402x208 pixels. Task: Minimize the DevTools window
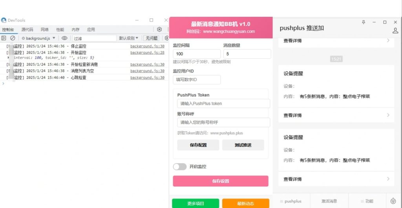[137, 20]
